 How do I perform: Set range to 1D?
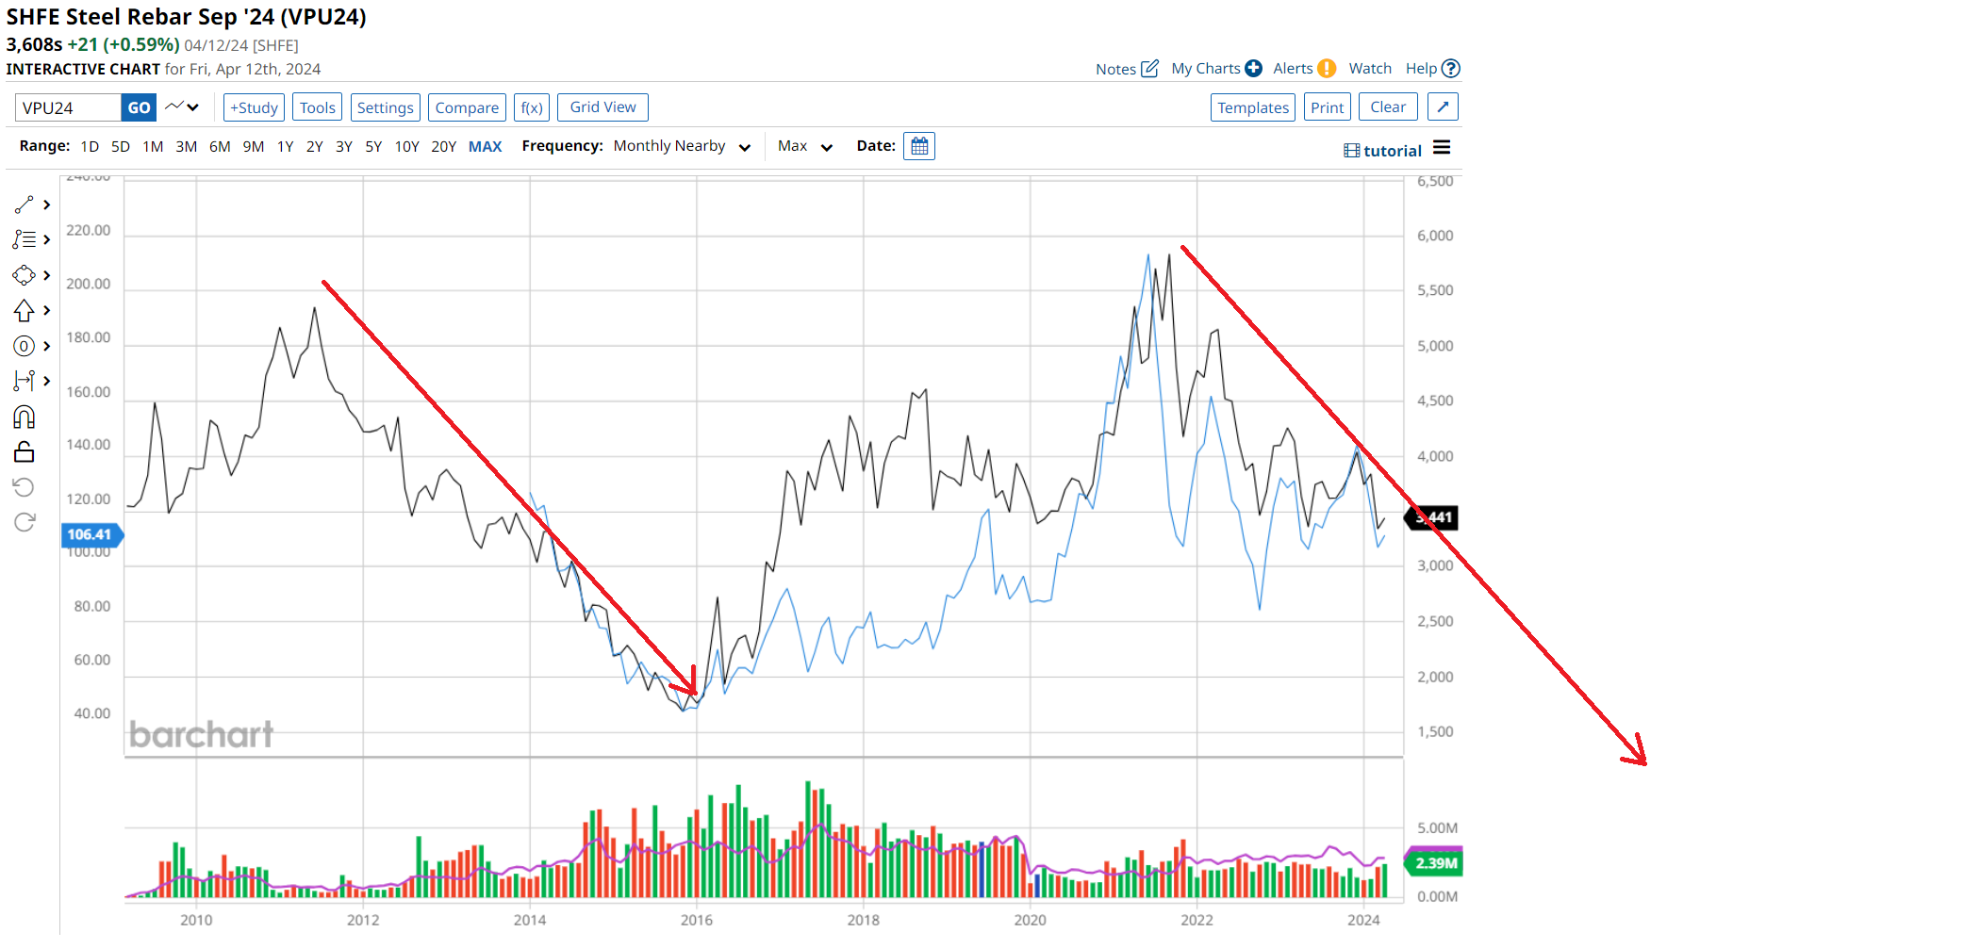coord(90,146)
